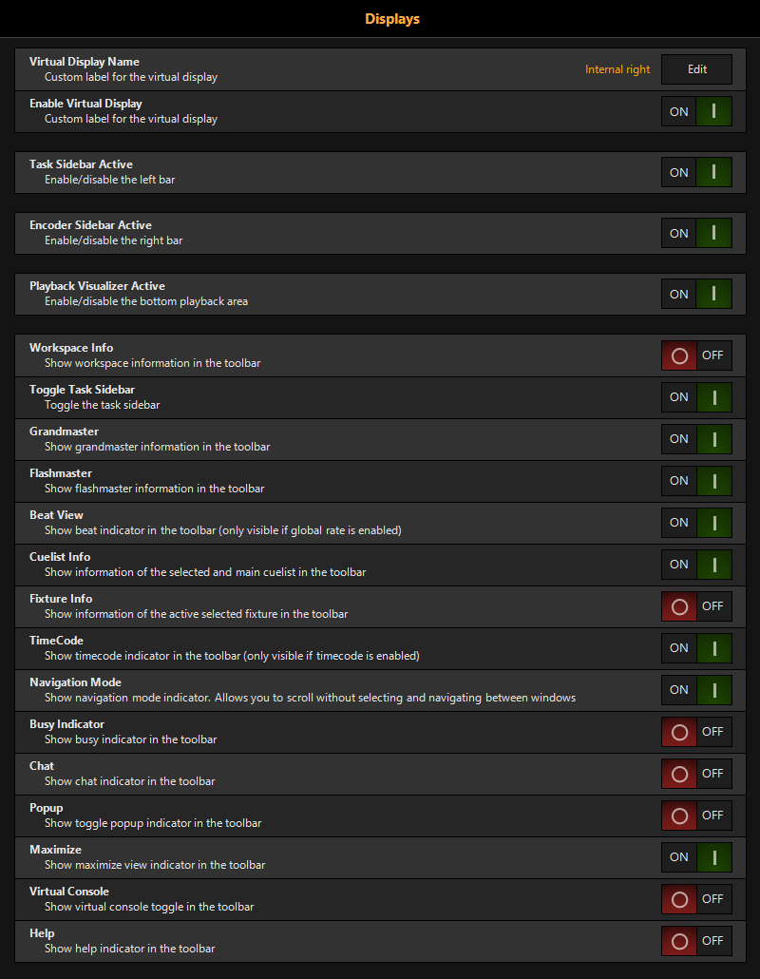This screenshot has height=979, width=760.
Task: Turn off Encoder Sidebar Active switch
Action: pos(696,233)
